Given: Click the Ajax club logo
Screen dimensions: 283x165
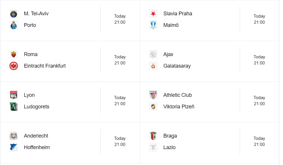Looking at the screenshot, I should tap(153, 54).
